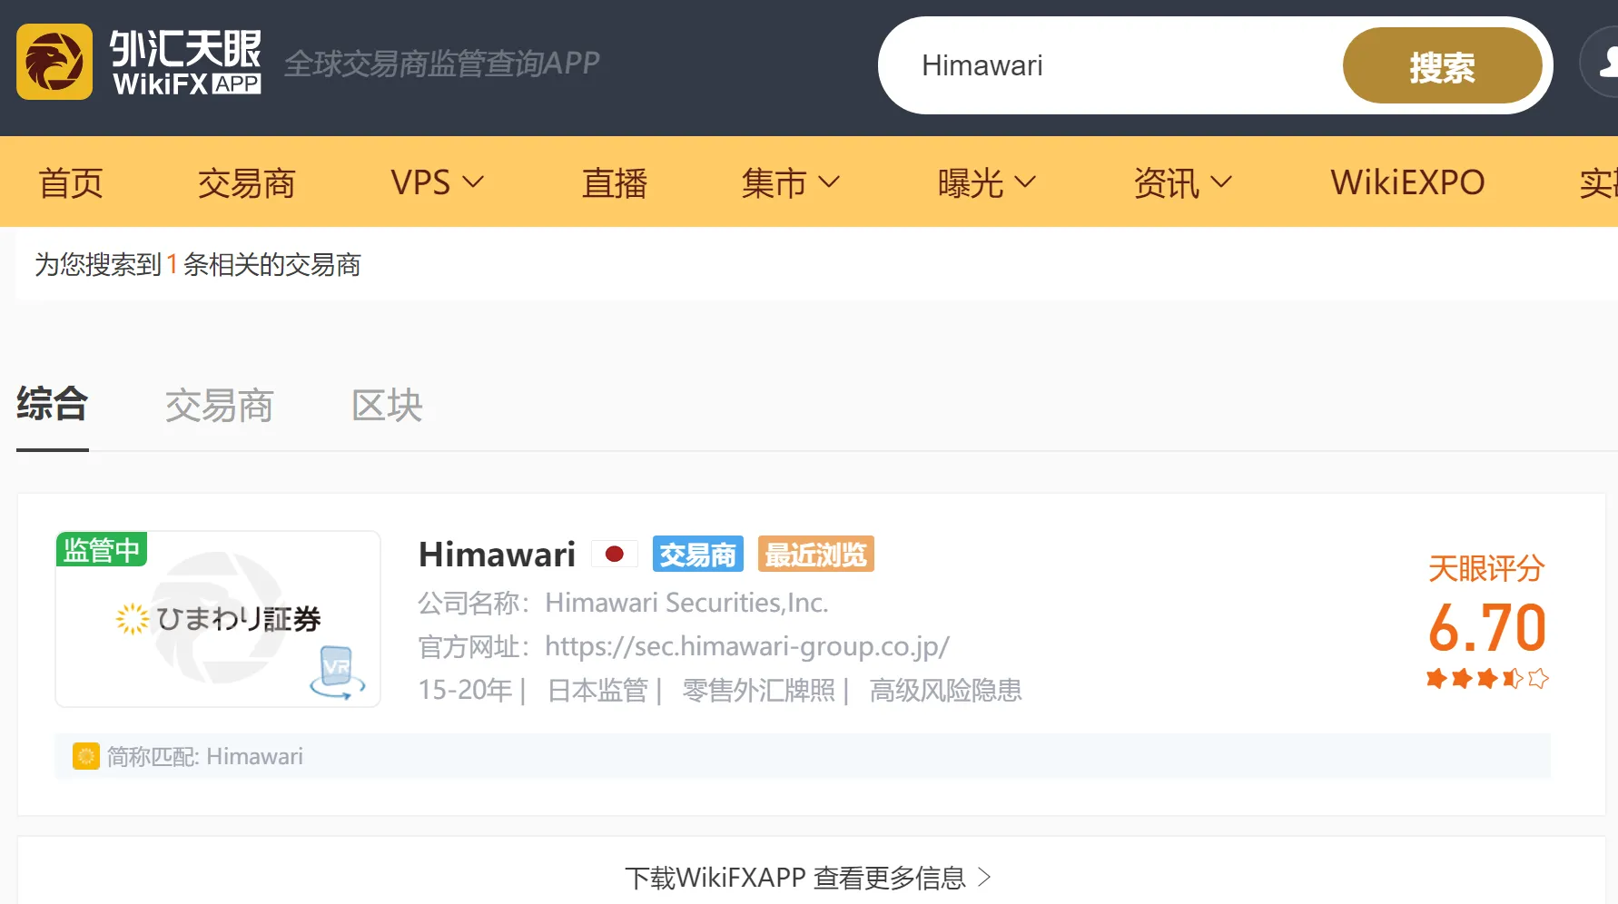Click the 简称匹配: Himawari text
This screenshot has height=904, width=1618.
(x=205, y=756)
